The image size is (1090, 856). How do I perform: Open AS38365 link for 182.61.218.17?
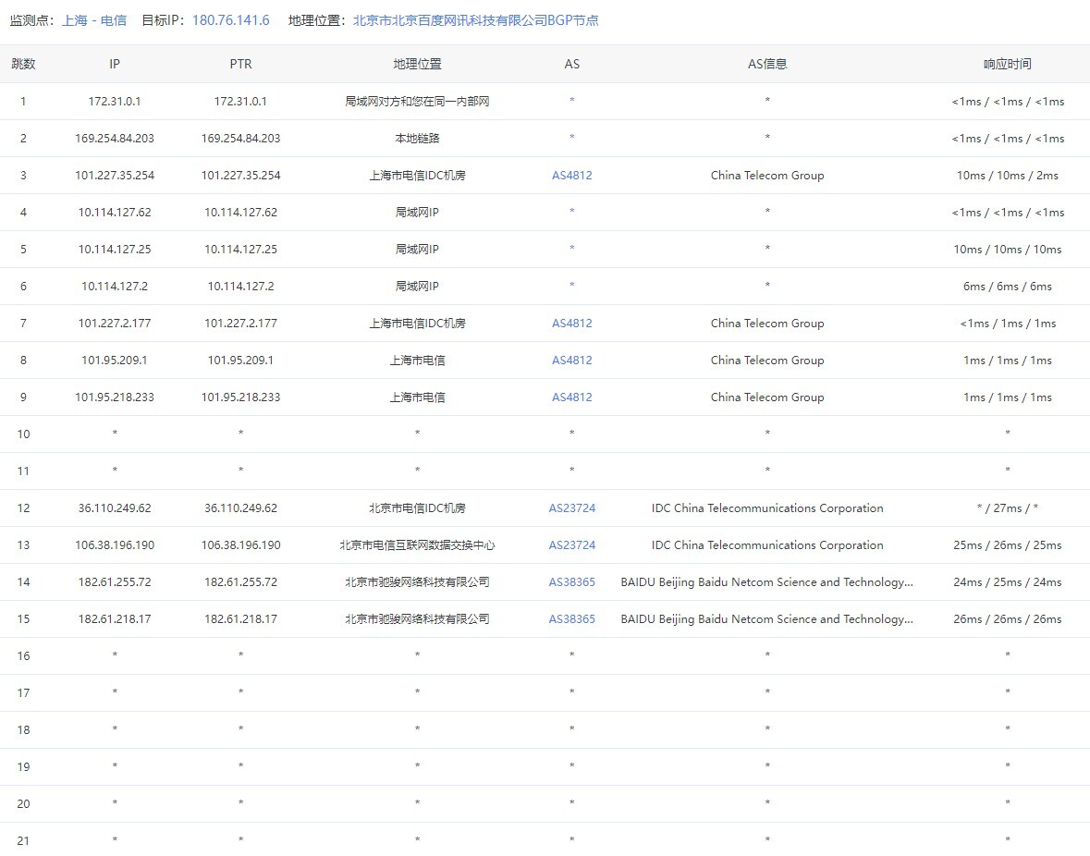[x=572, y=618]
